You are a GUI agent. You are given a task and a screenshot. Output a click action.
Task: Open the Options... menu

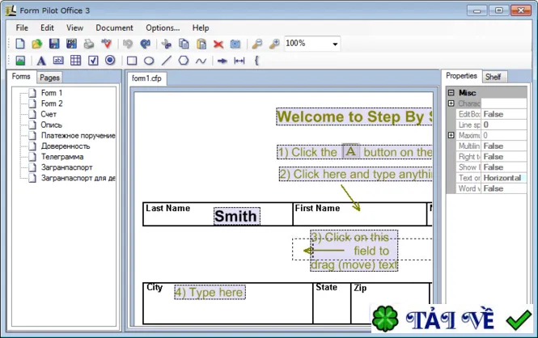163,27
